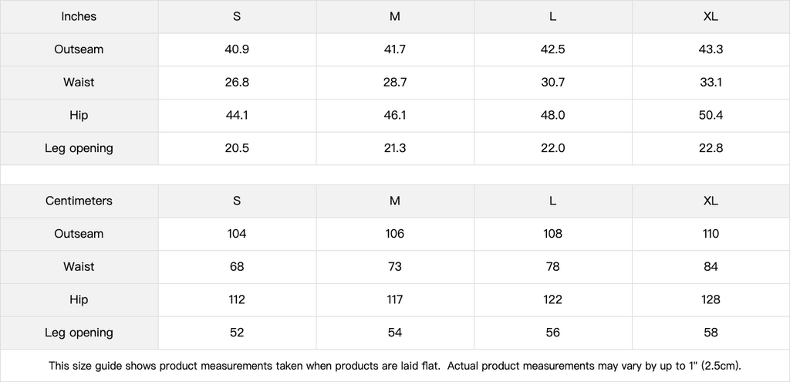Click the Outseam row label in Inches table
The width and height of the screenshot is (790, 382).
(x=79, y=49)
